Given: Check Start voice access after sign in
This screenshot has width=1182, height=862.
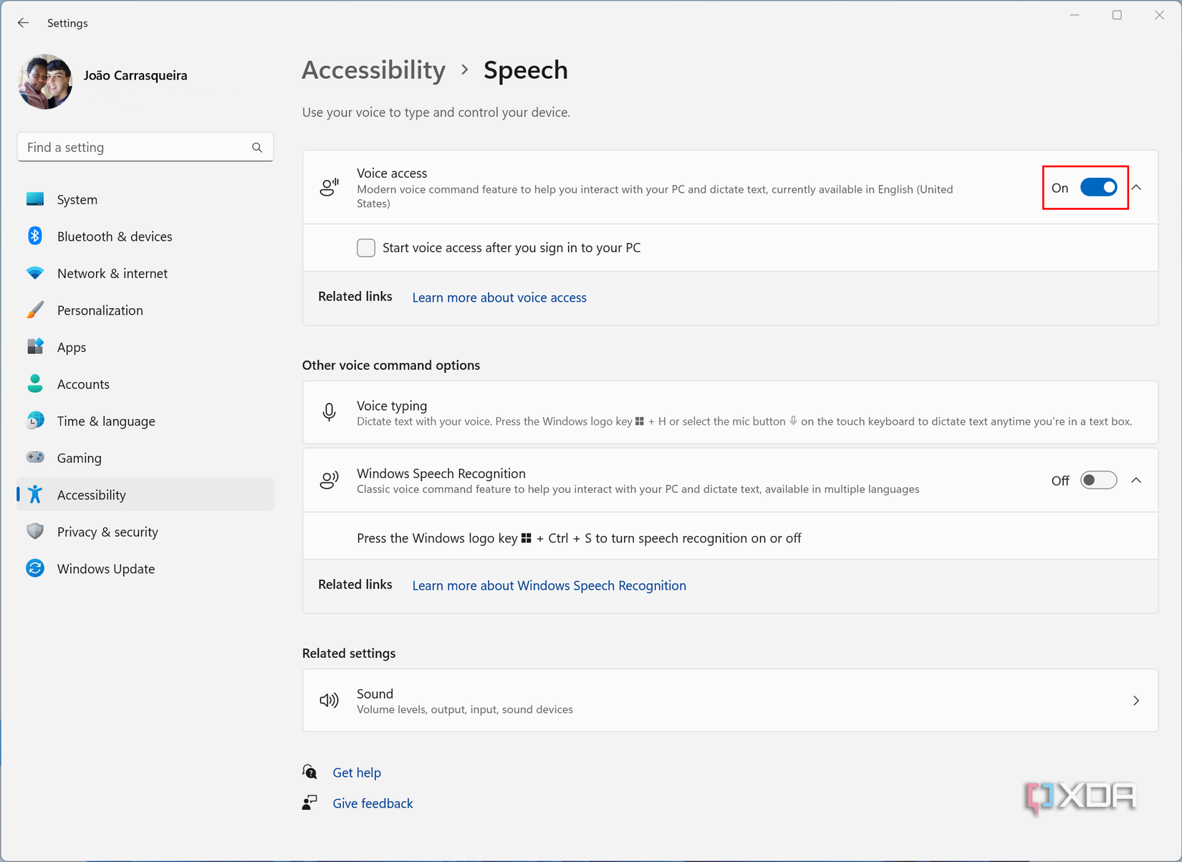Looking at the screenshot, I should [x=366, y=248].
